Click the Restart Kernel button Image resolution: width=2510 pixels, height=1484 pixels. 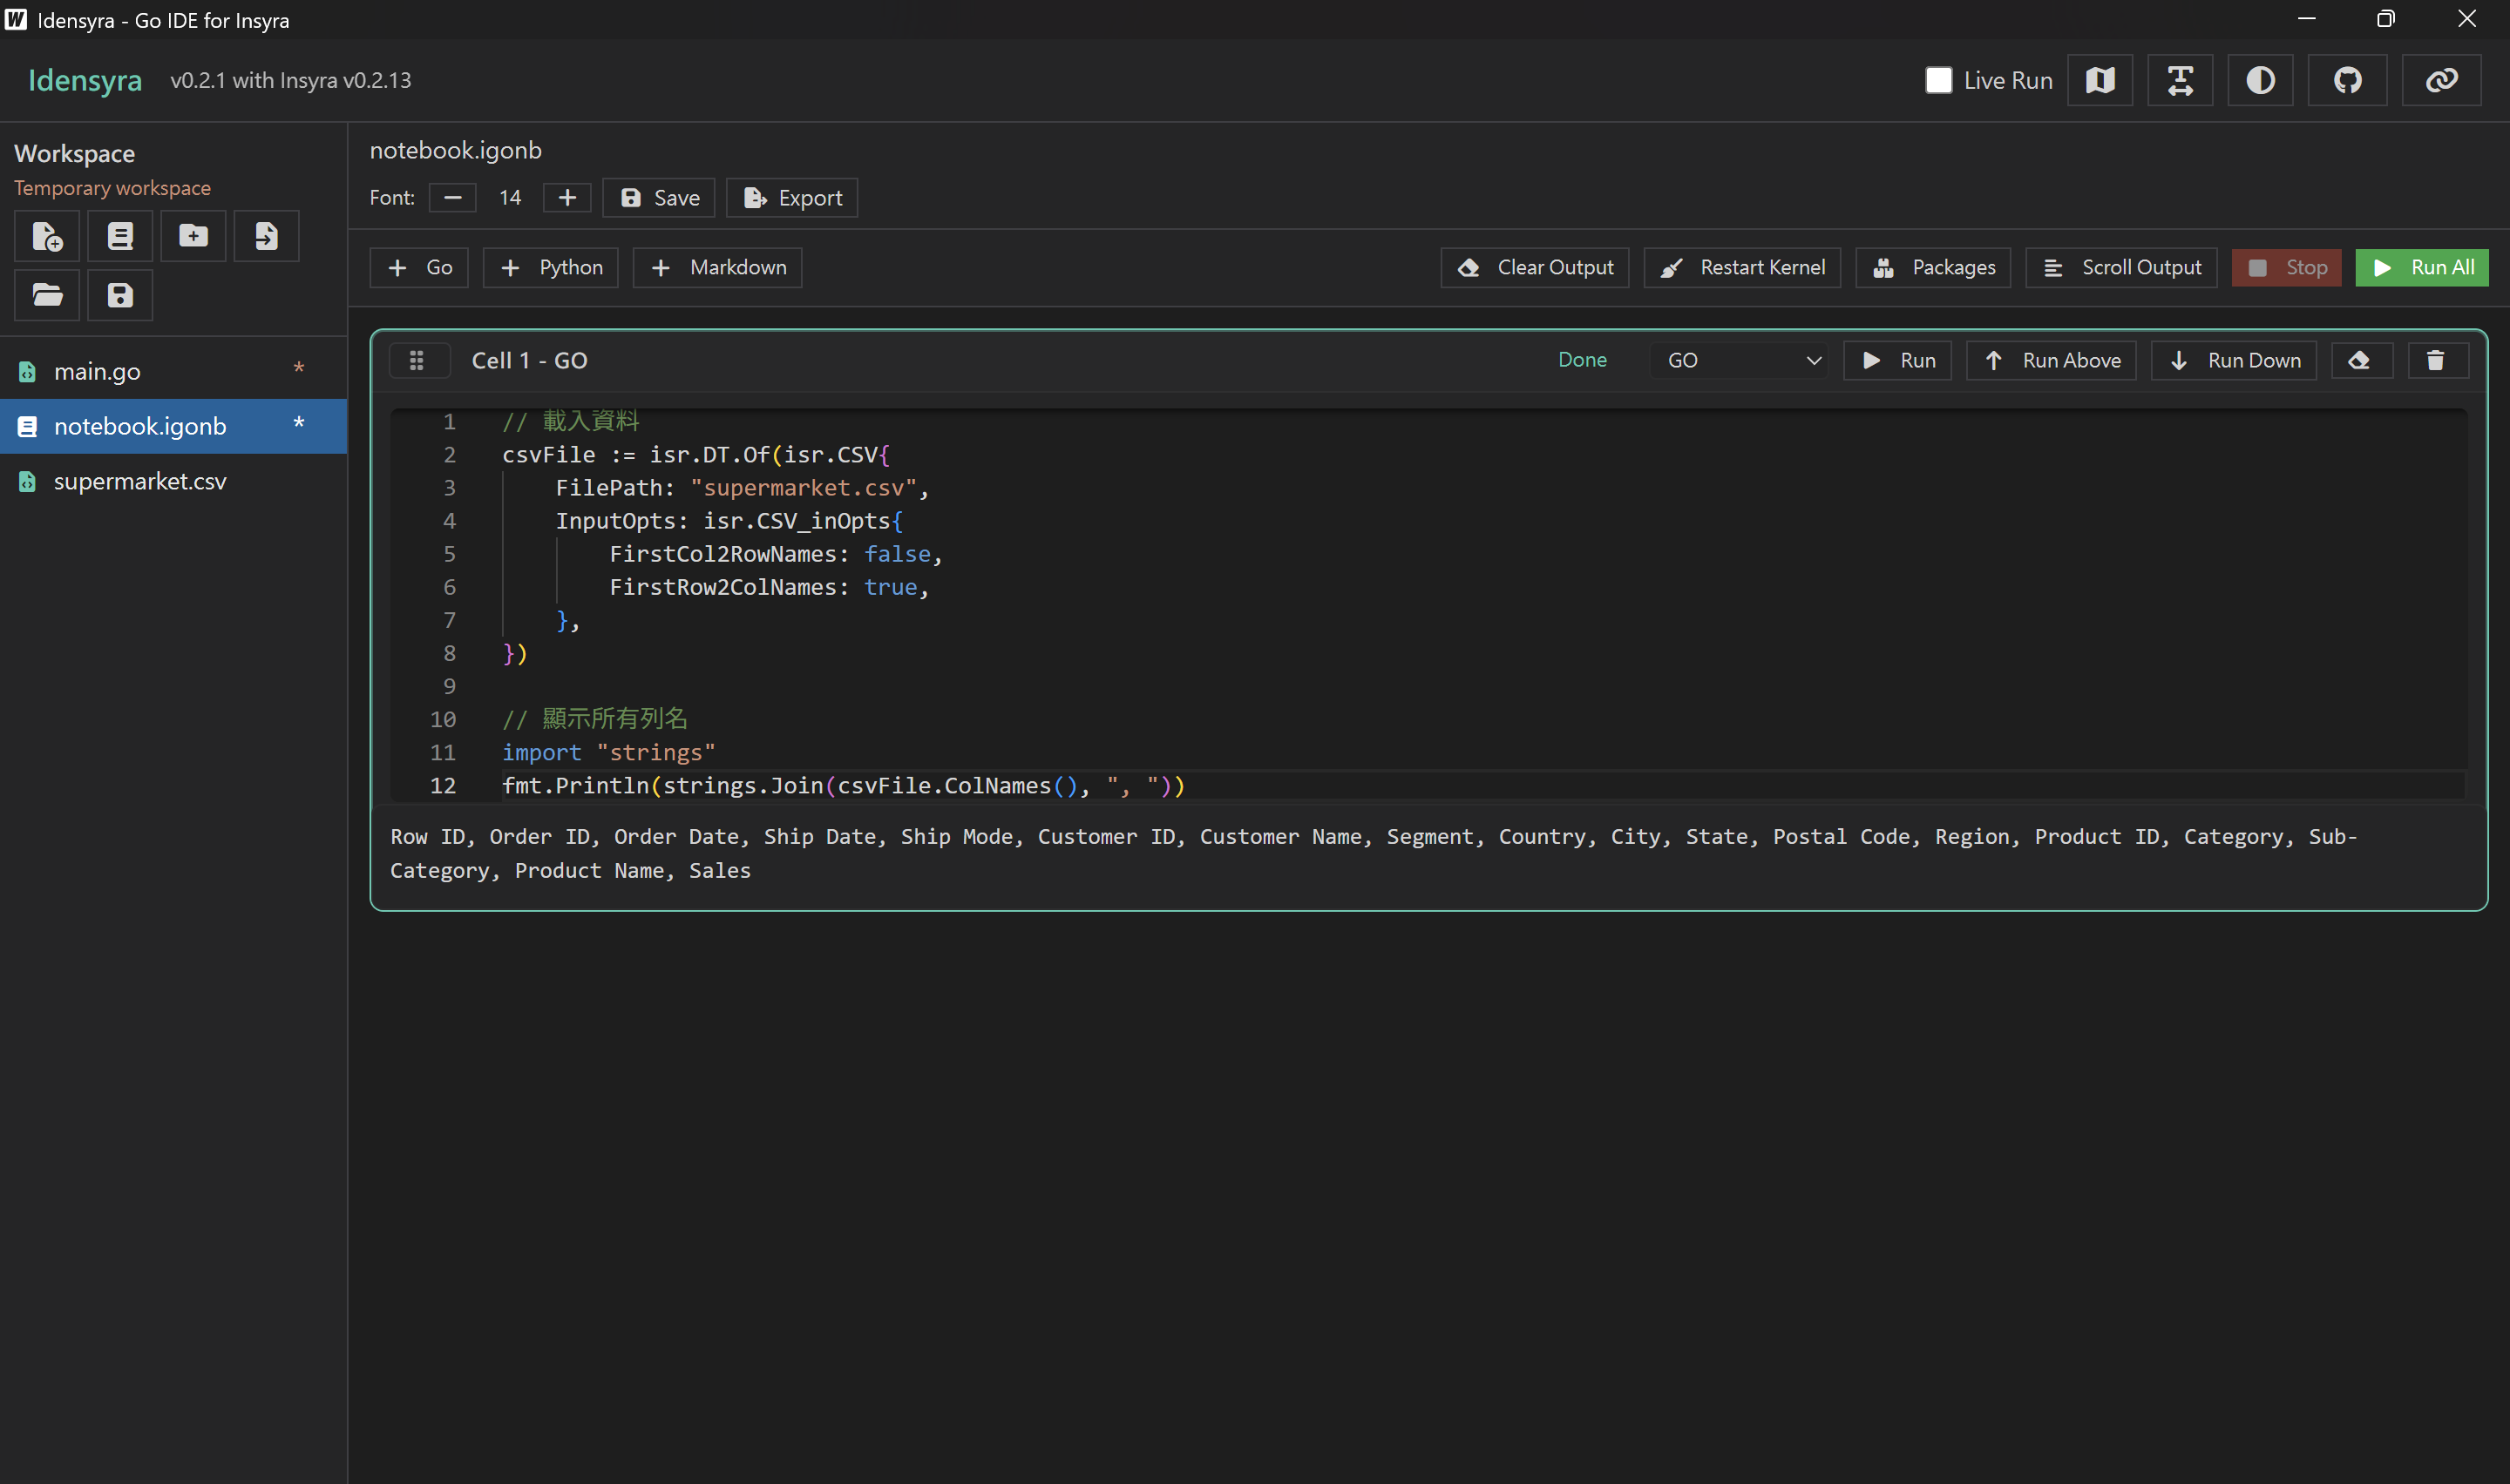(1741, 267)
